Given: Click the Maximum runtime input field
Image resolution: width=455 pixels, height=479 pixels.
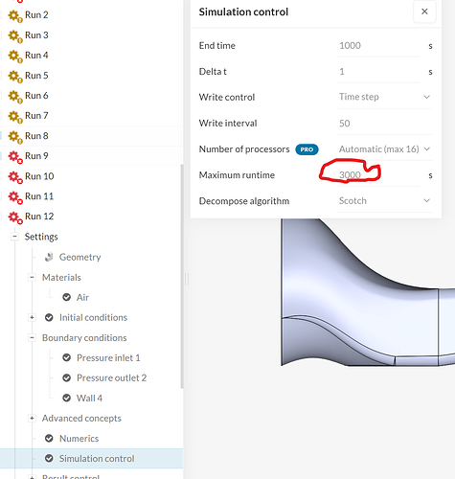Looking at the screenshot, I should [378, 175].
